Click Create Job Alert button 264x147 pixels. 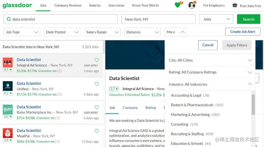[x=243, y=32]
